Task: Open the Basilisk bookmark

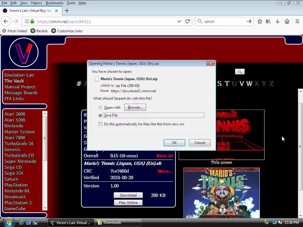Action: point(39,31)
